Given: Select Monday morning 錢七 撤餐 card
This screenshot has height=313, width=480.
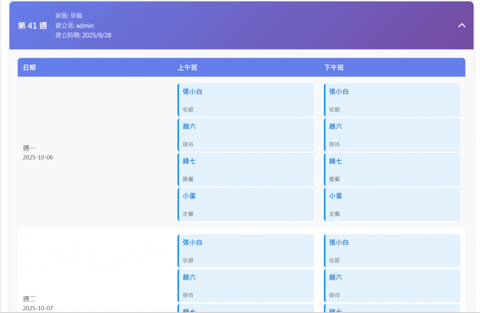Looking at the screenshot, I should click(246, 170).
